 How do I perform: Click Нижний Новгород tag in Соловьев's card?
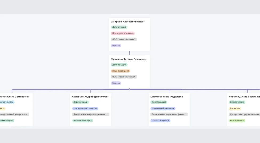point(82,121)
